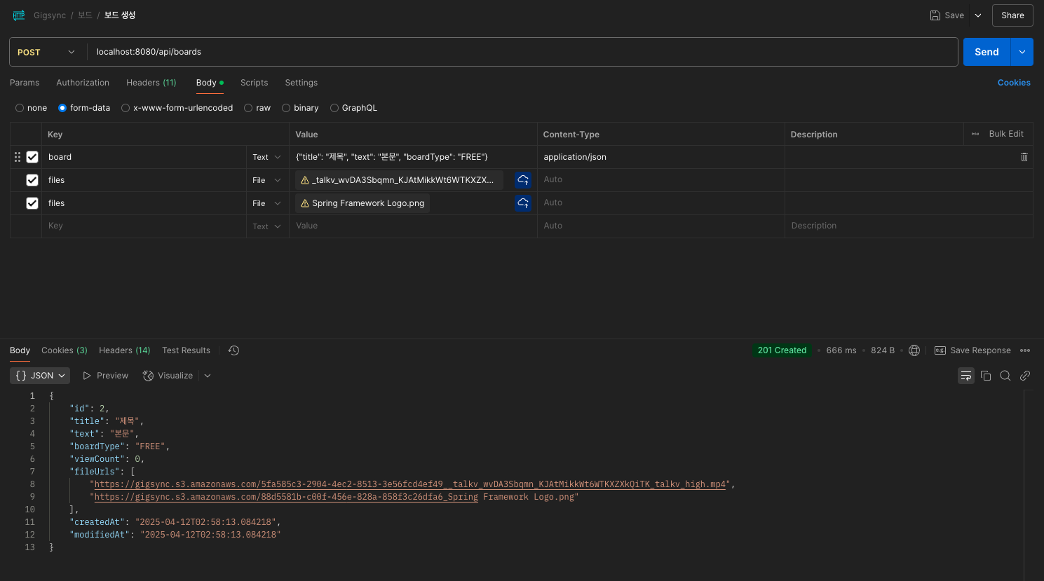1044x581 pixels.
Task: Open the response Body tab
Action: 20,350
